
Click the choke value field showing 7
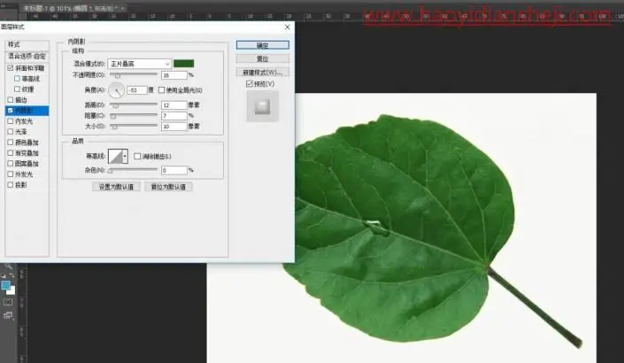[x=173, y=116]
